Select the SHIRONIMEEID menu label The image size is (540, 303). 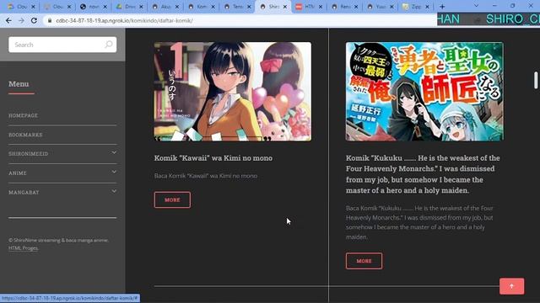point(28,154)
